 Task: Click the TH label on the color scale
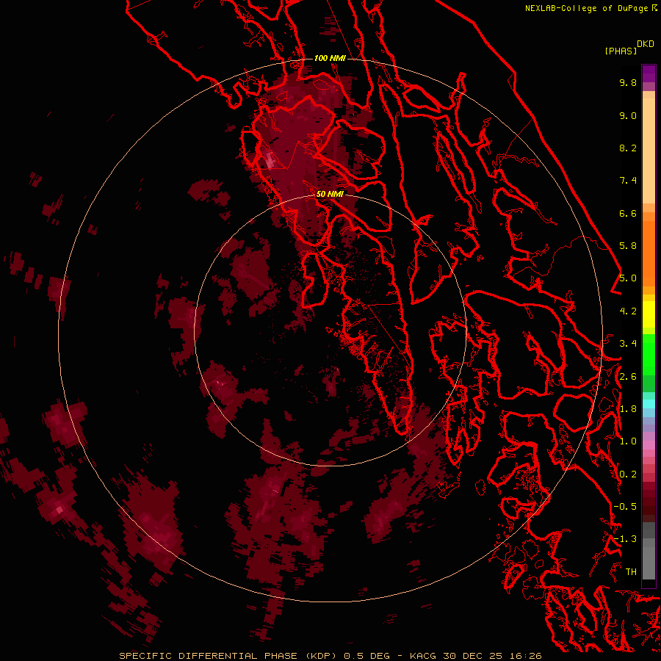click(631, 572)
